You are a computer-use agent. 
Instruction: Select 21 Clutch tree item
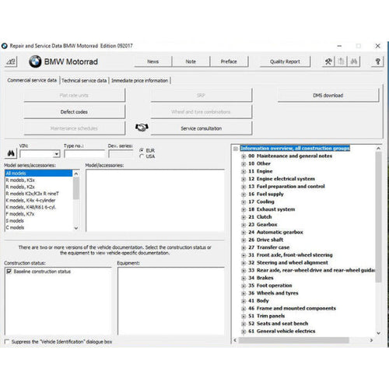point(260,217)
